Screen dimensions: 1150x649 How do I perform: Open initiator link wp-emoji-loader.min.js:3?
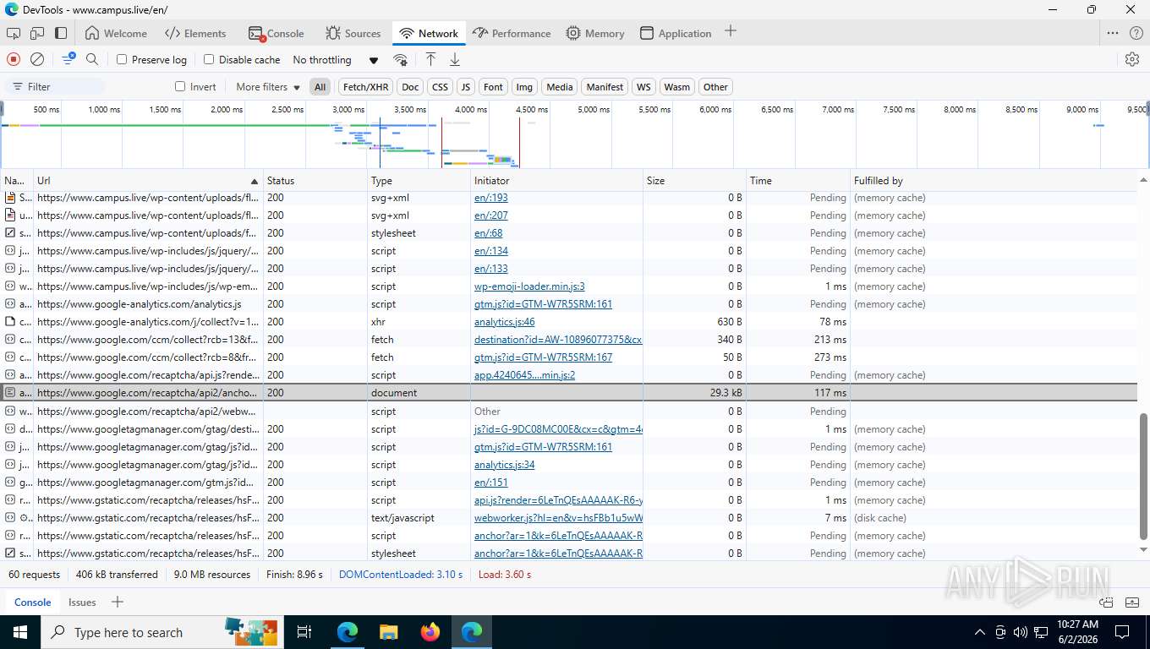(x=529, y=286)
